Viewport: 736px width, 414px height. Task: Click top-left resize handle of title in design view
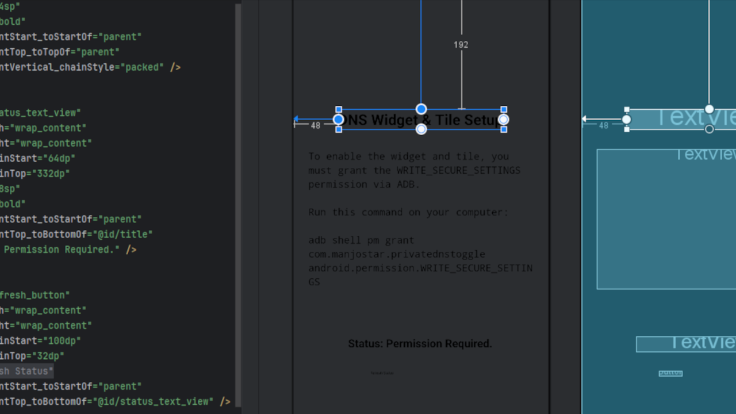click(339, 109)
